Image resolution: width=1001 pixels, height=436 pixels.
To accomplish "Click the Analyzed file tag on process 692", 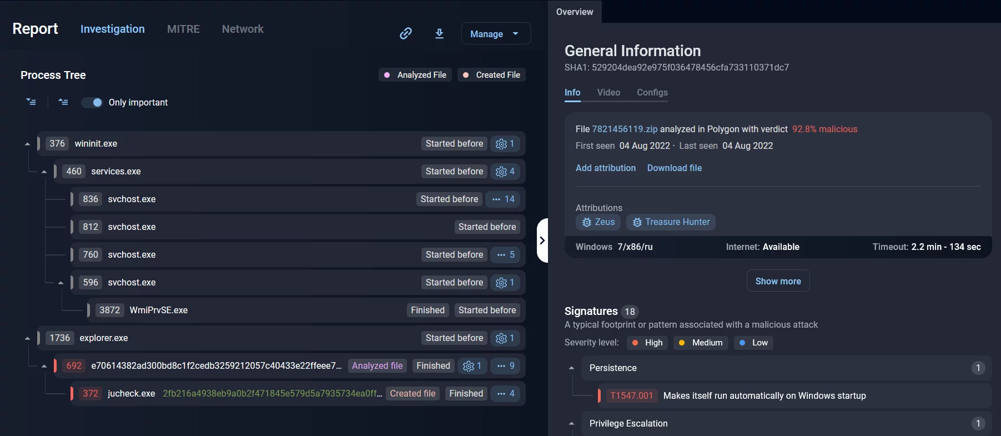I will [x=377, y=366].
